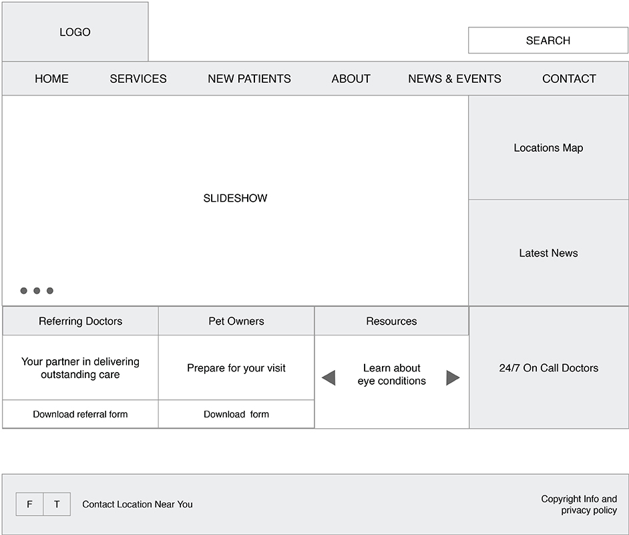Select the first slideshow navigation dot
Viewport: 629px width, 535px height.
click(x=23, y=291)
